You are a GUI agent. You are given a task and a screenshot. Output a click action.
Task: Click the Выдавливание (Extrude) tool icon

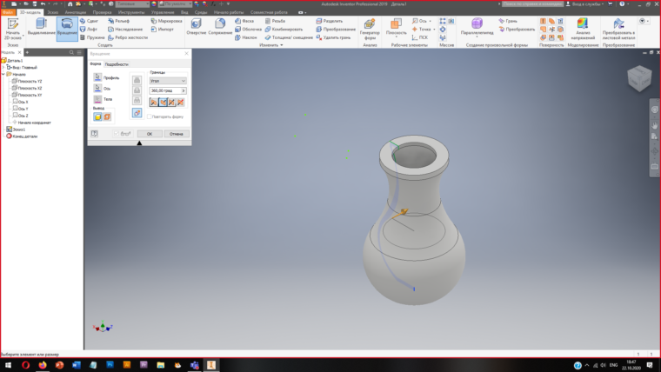(x=41, y=24)
